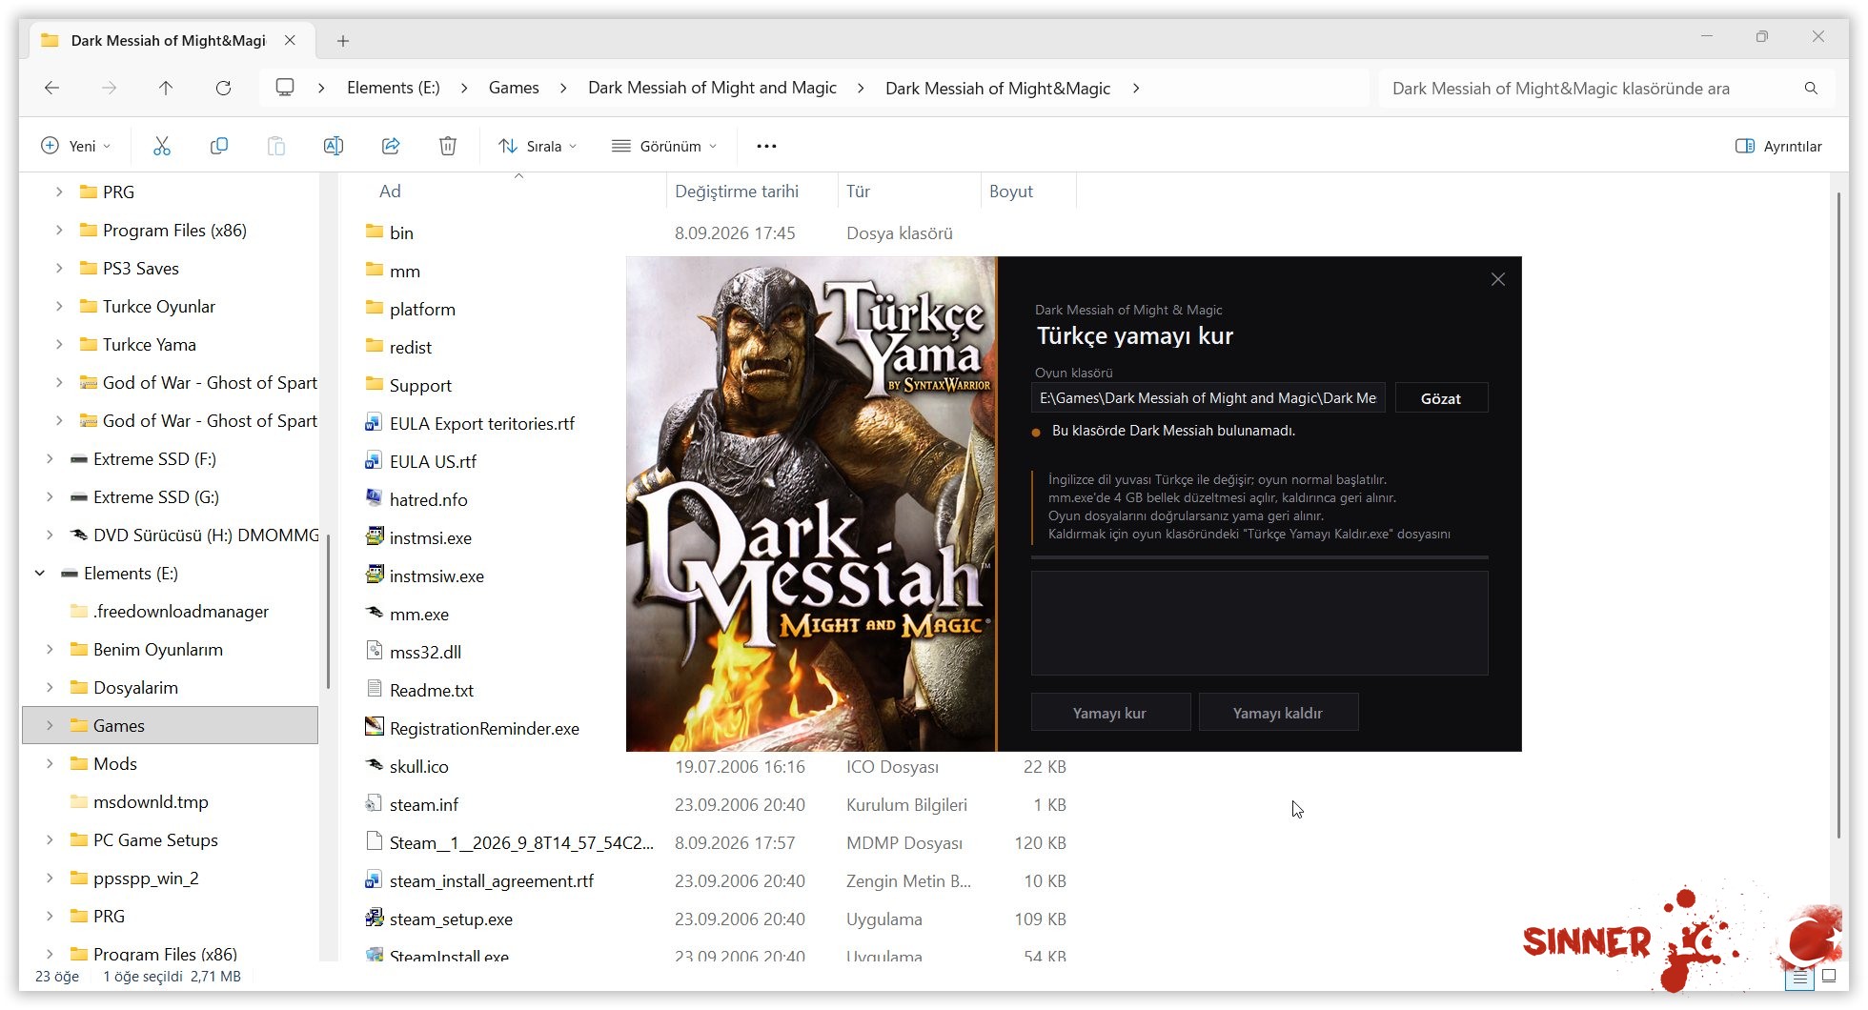Click the Share icon in toolbar
Screen dimensions: 1868x1010
click(x=391, y=146)
